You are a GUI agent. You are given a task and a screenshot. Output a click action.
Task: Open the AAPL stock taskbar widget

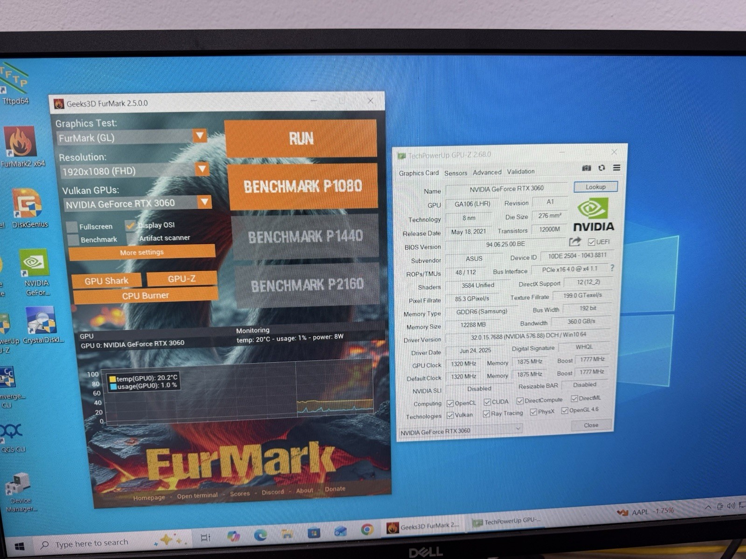point(646,511)
